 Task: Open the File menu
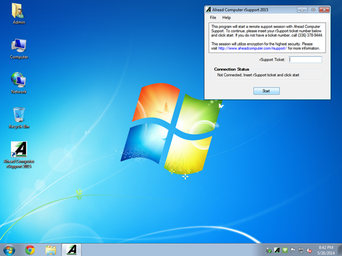click(213, 18)
